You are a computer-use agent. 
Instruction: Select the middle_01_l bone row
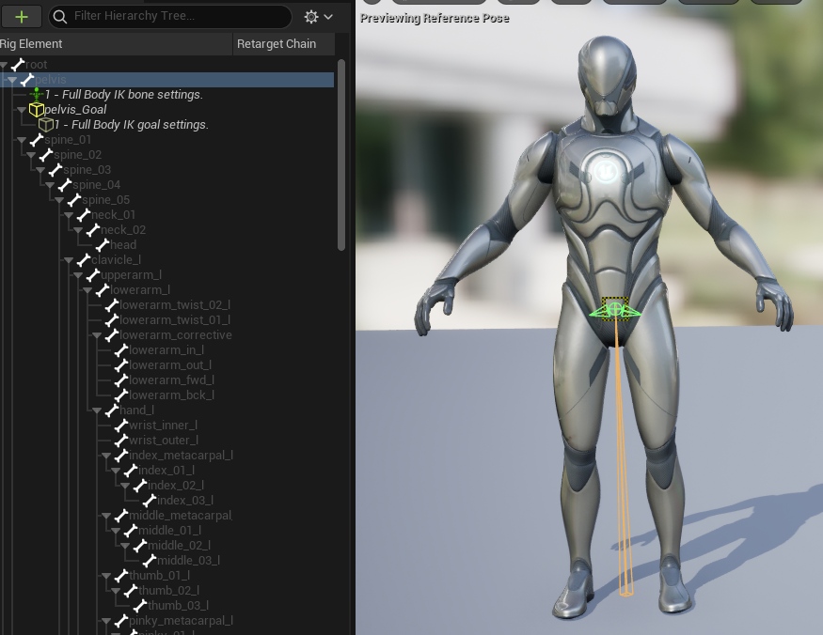[x=166, y=531]
